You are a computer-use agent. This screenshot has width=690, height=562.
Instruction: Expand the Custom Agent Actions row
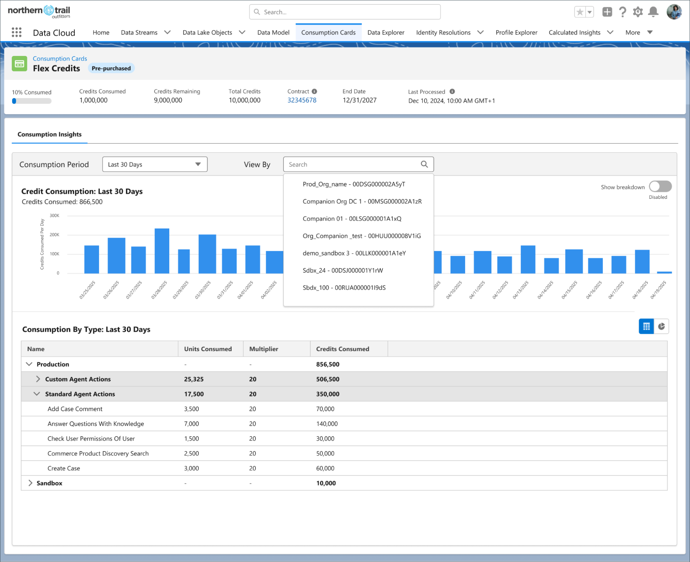tap(38, 379)
